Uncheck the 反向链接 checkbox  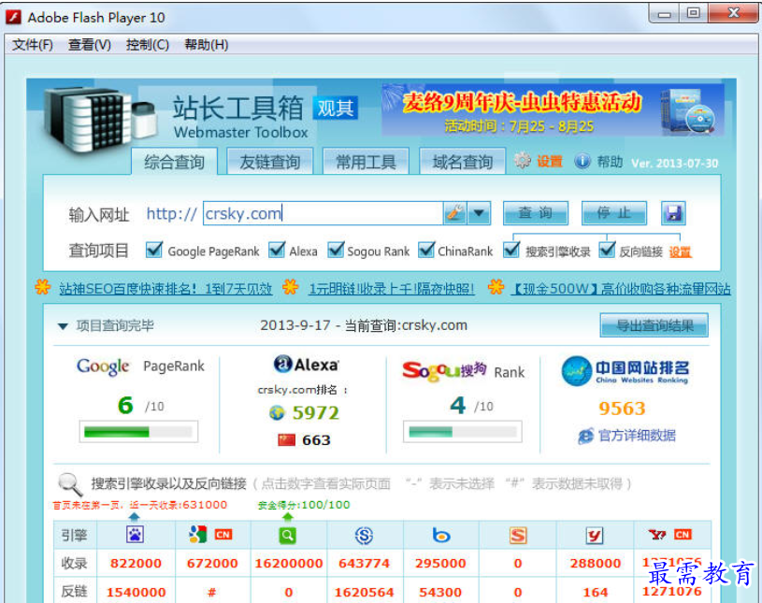click(x=607, y=251)
